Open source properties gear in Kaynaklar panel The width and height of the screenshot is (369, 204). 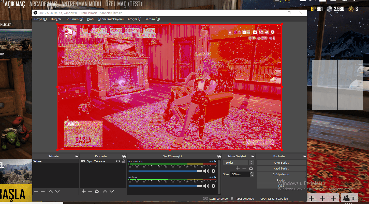click(x=97, y=191)
